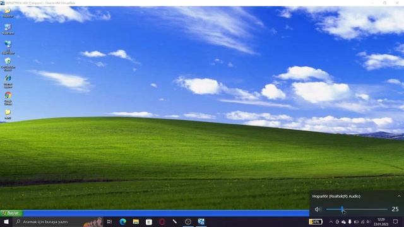Mute the speaker in volume flyout
Viewport: 404px width, 227px height.
pyautogui.click(x=318, y=209)
